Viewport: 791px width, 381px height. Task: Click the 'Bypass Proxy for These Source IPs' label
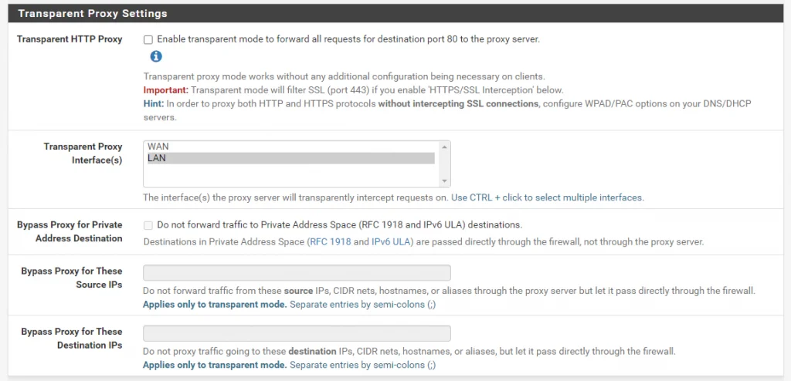point(72,278)
